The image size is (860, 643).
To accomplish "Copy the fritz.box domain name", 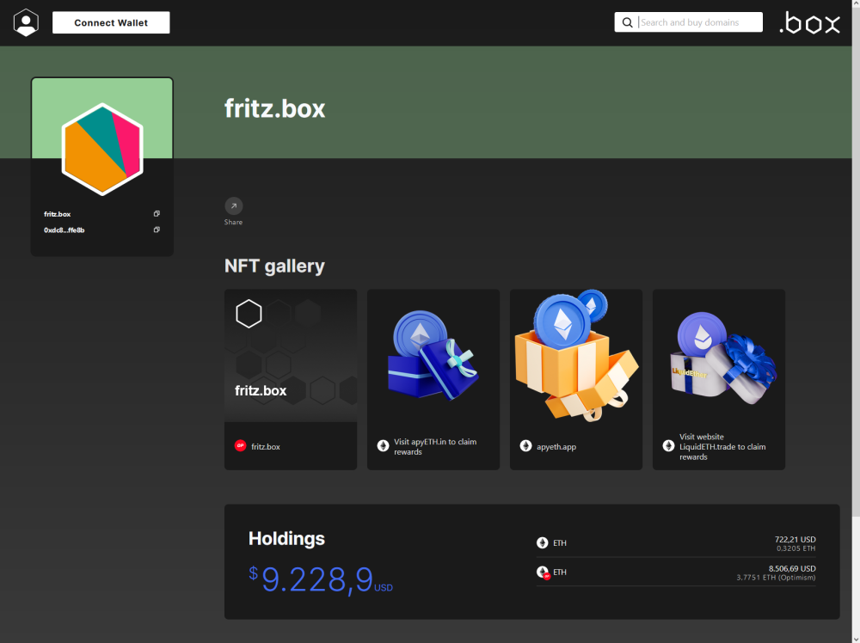I will click(x=157, y=214).
